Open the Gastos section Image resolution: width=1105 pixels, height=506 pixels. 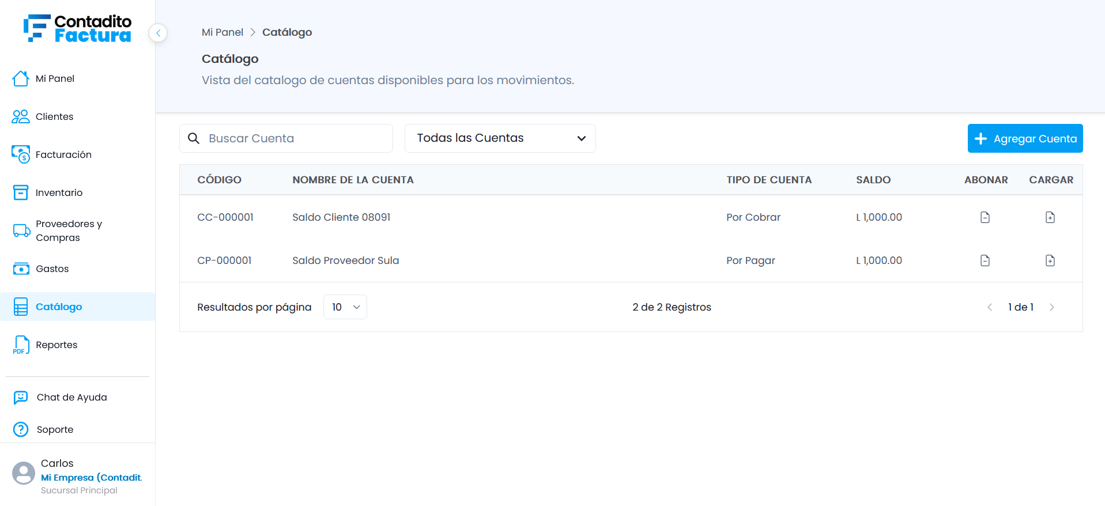pos(52,269)
